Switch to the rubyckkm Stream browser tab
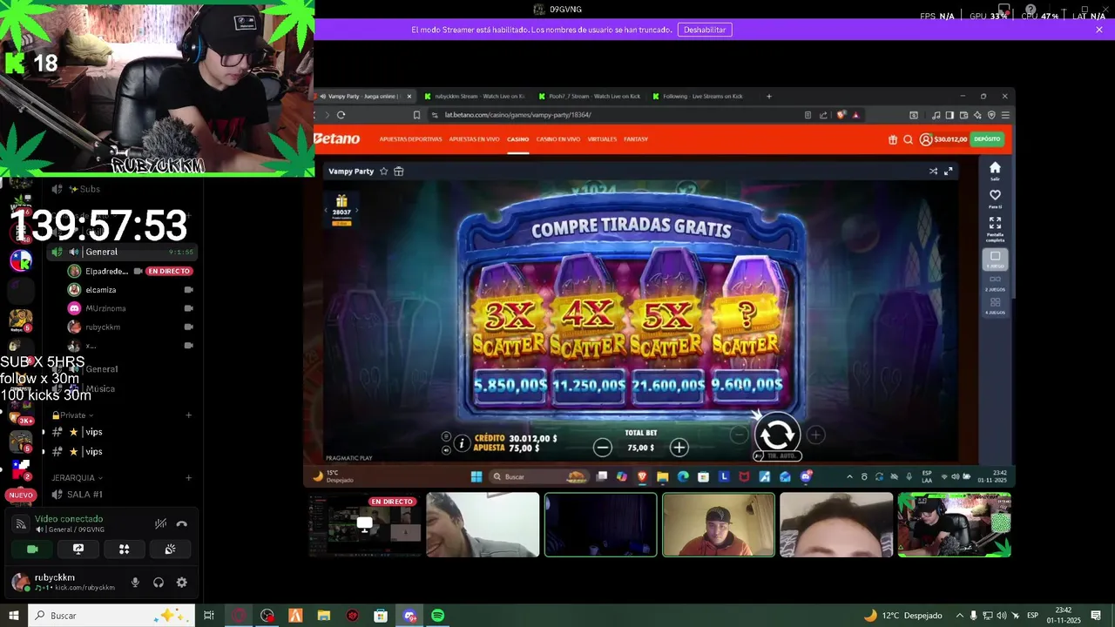This screenshot has height=627, width=1115. pyautogui.click(x=474, y=96)
